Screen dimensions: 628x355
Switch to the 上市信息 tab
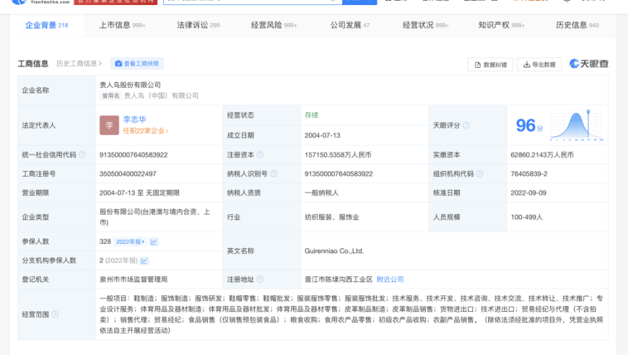(122, 25)
